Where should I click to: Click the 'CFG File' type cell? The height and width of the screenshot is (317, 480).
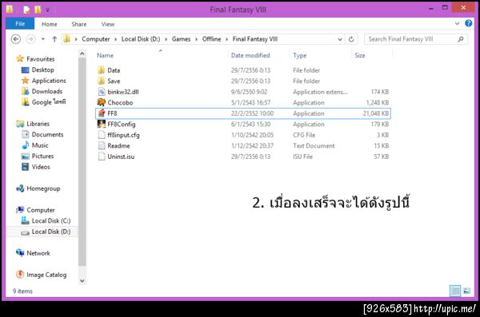(304, 135)
